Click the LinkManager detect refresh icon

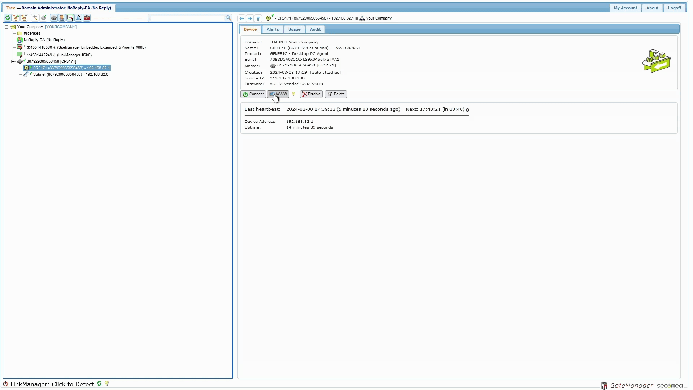pyautogui.click(x=99, y=384)
